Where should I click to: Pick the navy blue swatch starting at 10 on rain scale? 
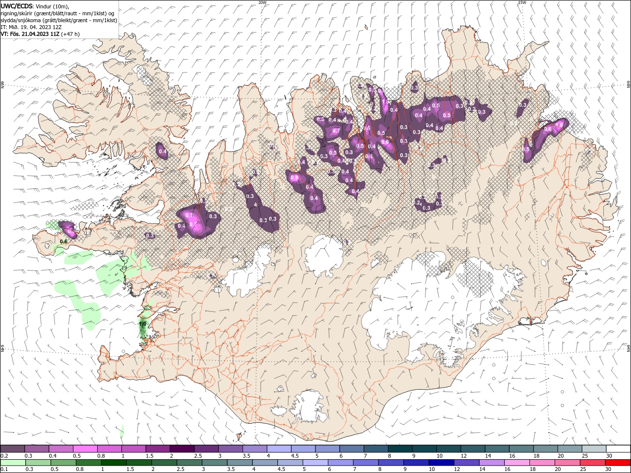coord(441,463)
